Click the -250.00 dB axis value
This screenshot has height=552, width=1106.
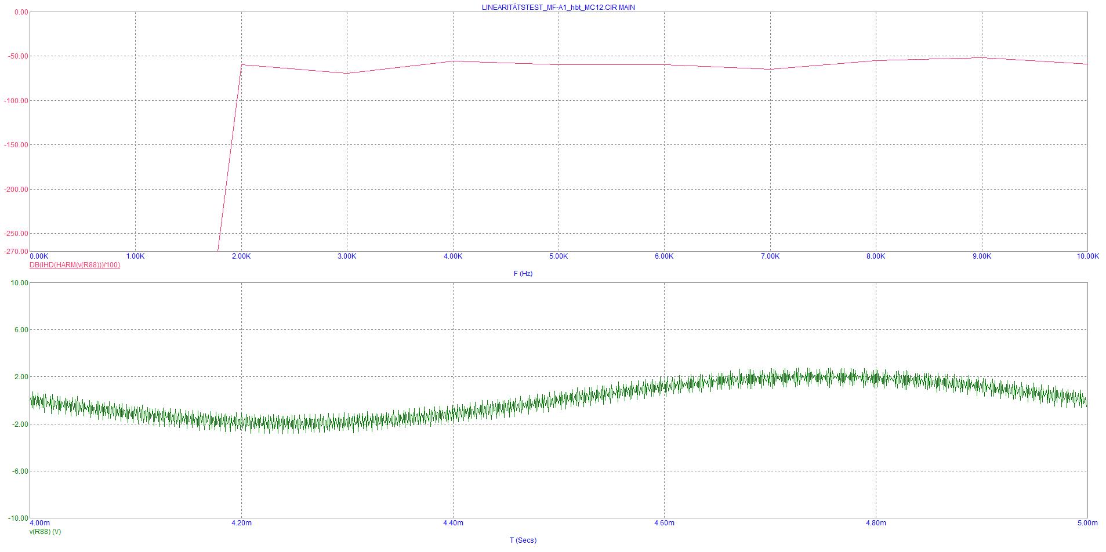[x=16, y=234]
